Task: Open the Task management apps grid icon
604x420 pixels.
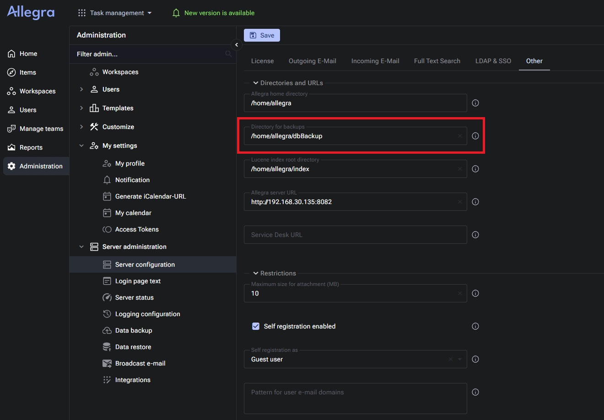Action: [82, 13]
